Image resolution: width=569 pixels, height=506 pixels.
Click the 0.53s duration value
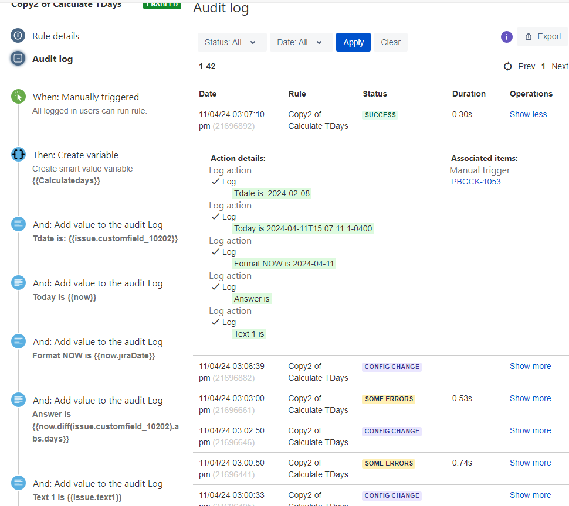click(x=462, y=398)
